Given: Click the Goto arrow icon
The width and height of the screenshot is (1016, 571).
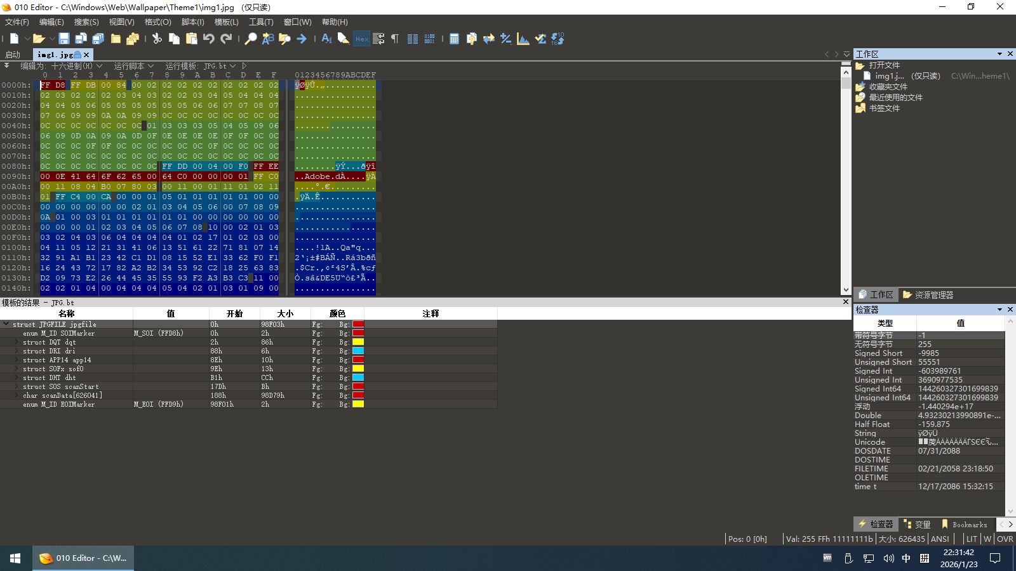Looking at the screenshot, I should (302, 39).
